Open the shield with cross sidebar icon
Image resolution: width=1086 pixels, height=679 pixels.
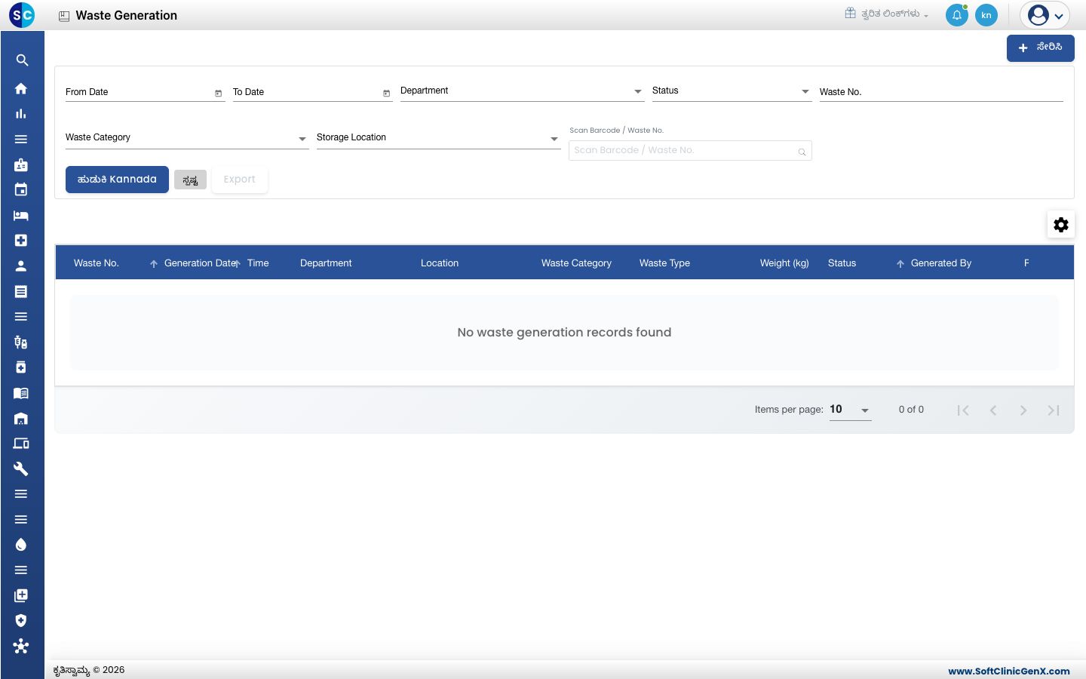[21, 621]
